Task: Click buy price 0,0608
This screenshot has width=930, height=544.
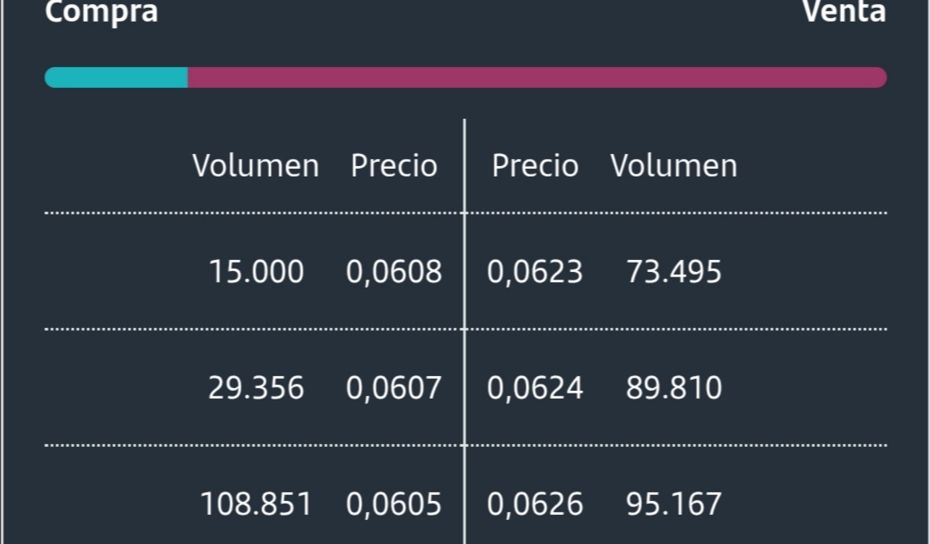Action: coord(394,272)
